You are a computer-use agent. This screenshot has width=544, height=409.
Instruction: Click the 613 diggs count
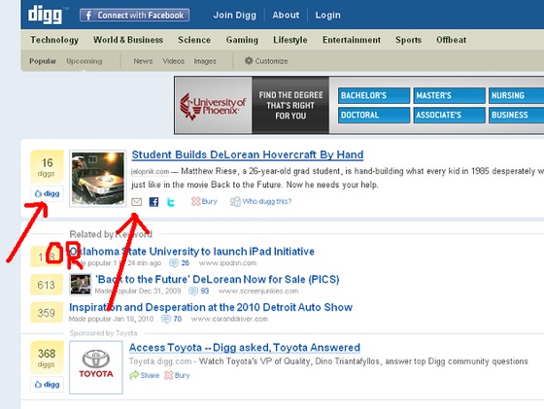click(x=47, y=285)
